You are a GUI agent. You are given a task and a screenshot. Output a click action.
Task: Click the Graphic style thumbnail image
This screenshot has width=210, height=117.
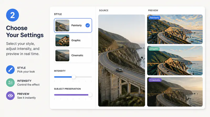[x=62, y=41]
